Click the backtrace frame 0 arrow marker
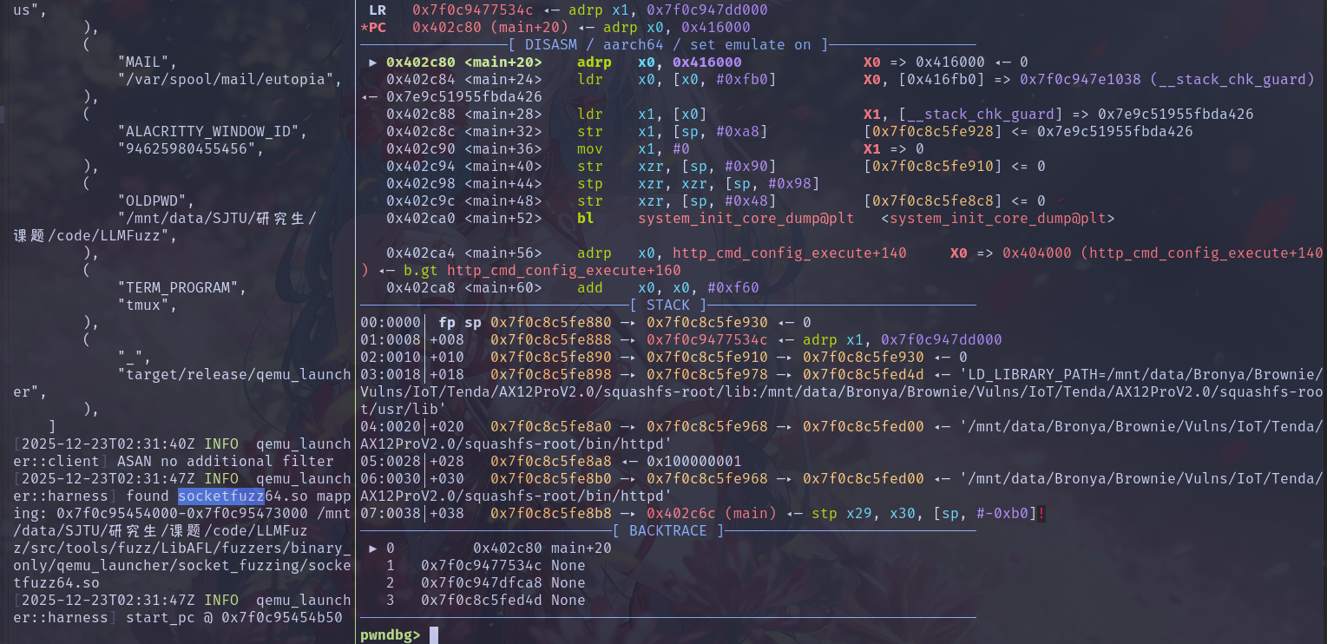 coord(373,549)
